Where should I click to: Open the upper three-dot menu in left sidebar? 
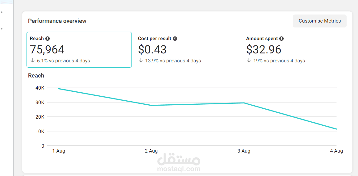pyautogui.click(x=1, y=12)
